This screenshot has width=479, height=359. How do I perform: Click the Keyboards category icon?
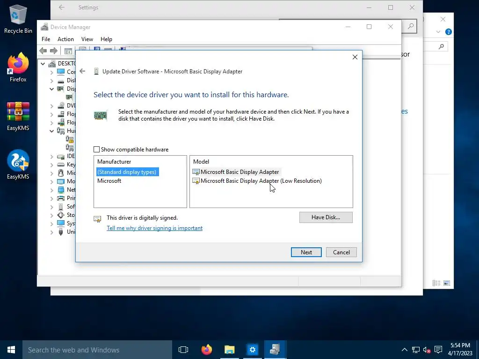61,165
